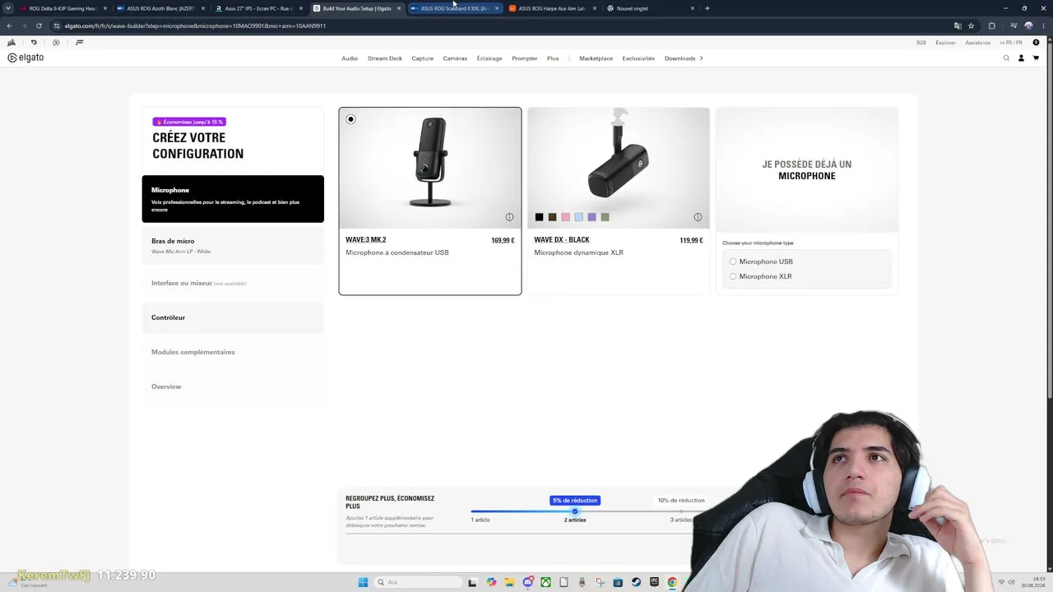Open Chrome profile avatar
The image size is (1053, 592).
tap(1028, 25)
